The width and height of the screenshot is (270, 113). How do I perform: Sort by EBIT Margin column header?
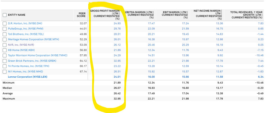tap(174, 15)
